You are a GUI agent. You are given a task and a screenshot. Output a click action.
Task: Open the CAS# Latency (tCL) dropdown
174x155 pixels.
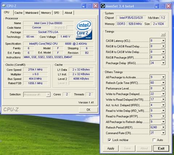(163, 41)
